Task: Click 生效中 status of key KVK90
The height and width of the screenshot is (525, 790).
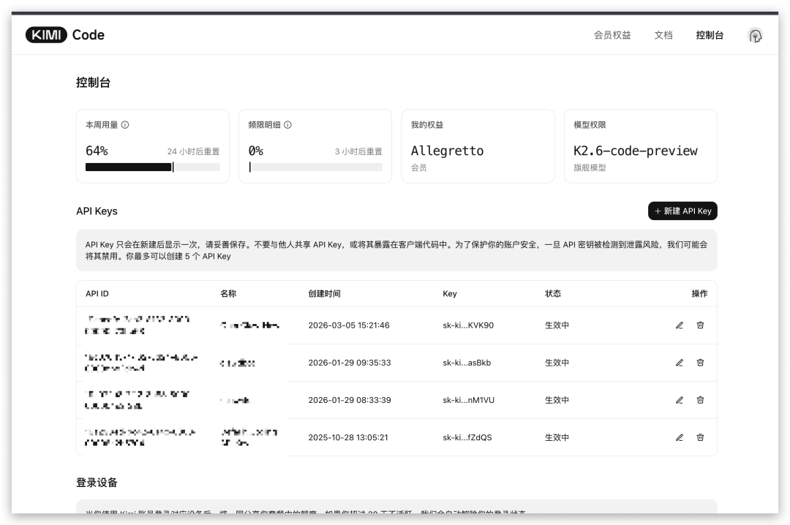Action: 557,325
